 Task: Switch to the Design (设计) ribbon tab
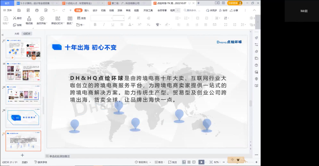(x=95, y=10)
